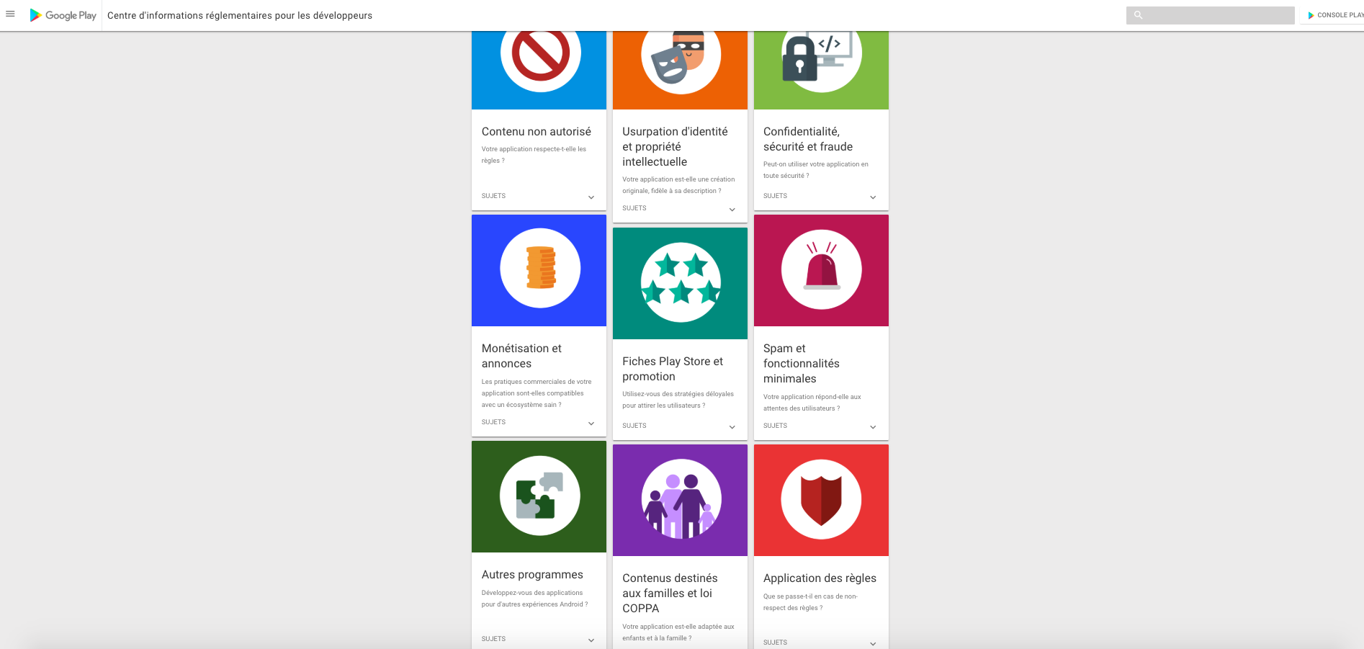The height and width of the screenshot is (649, 1364).
Task: Click SUJETS label under Contenu non autorisé
Action: [x=493, y=196]
